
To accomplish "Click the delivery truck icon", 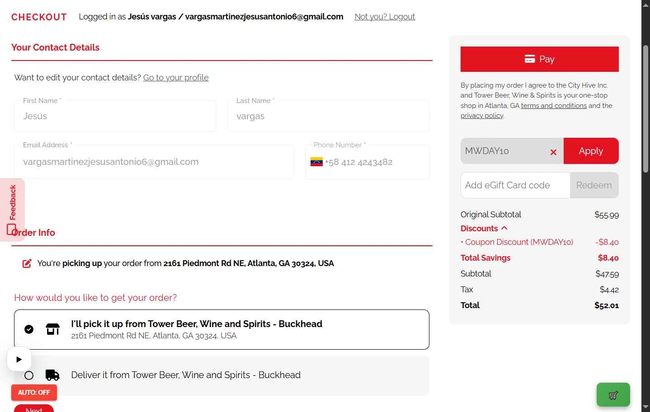I will [x=53, y=375].
